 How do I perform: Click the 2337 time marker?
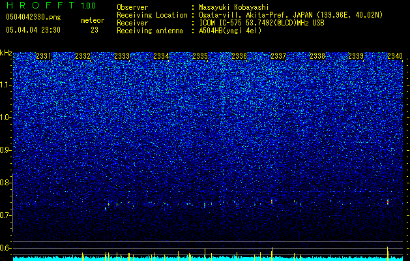click(x=278, y=56)
